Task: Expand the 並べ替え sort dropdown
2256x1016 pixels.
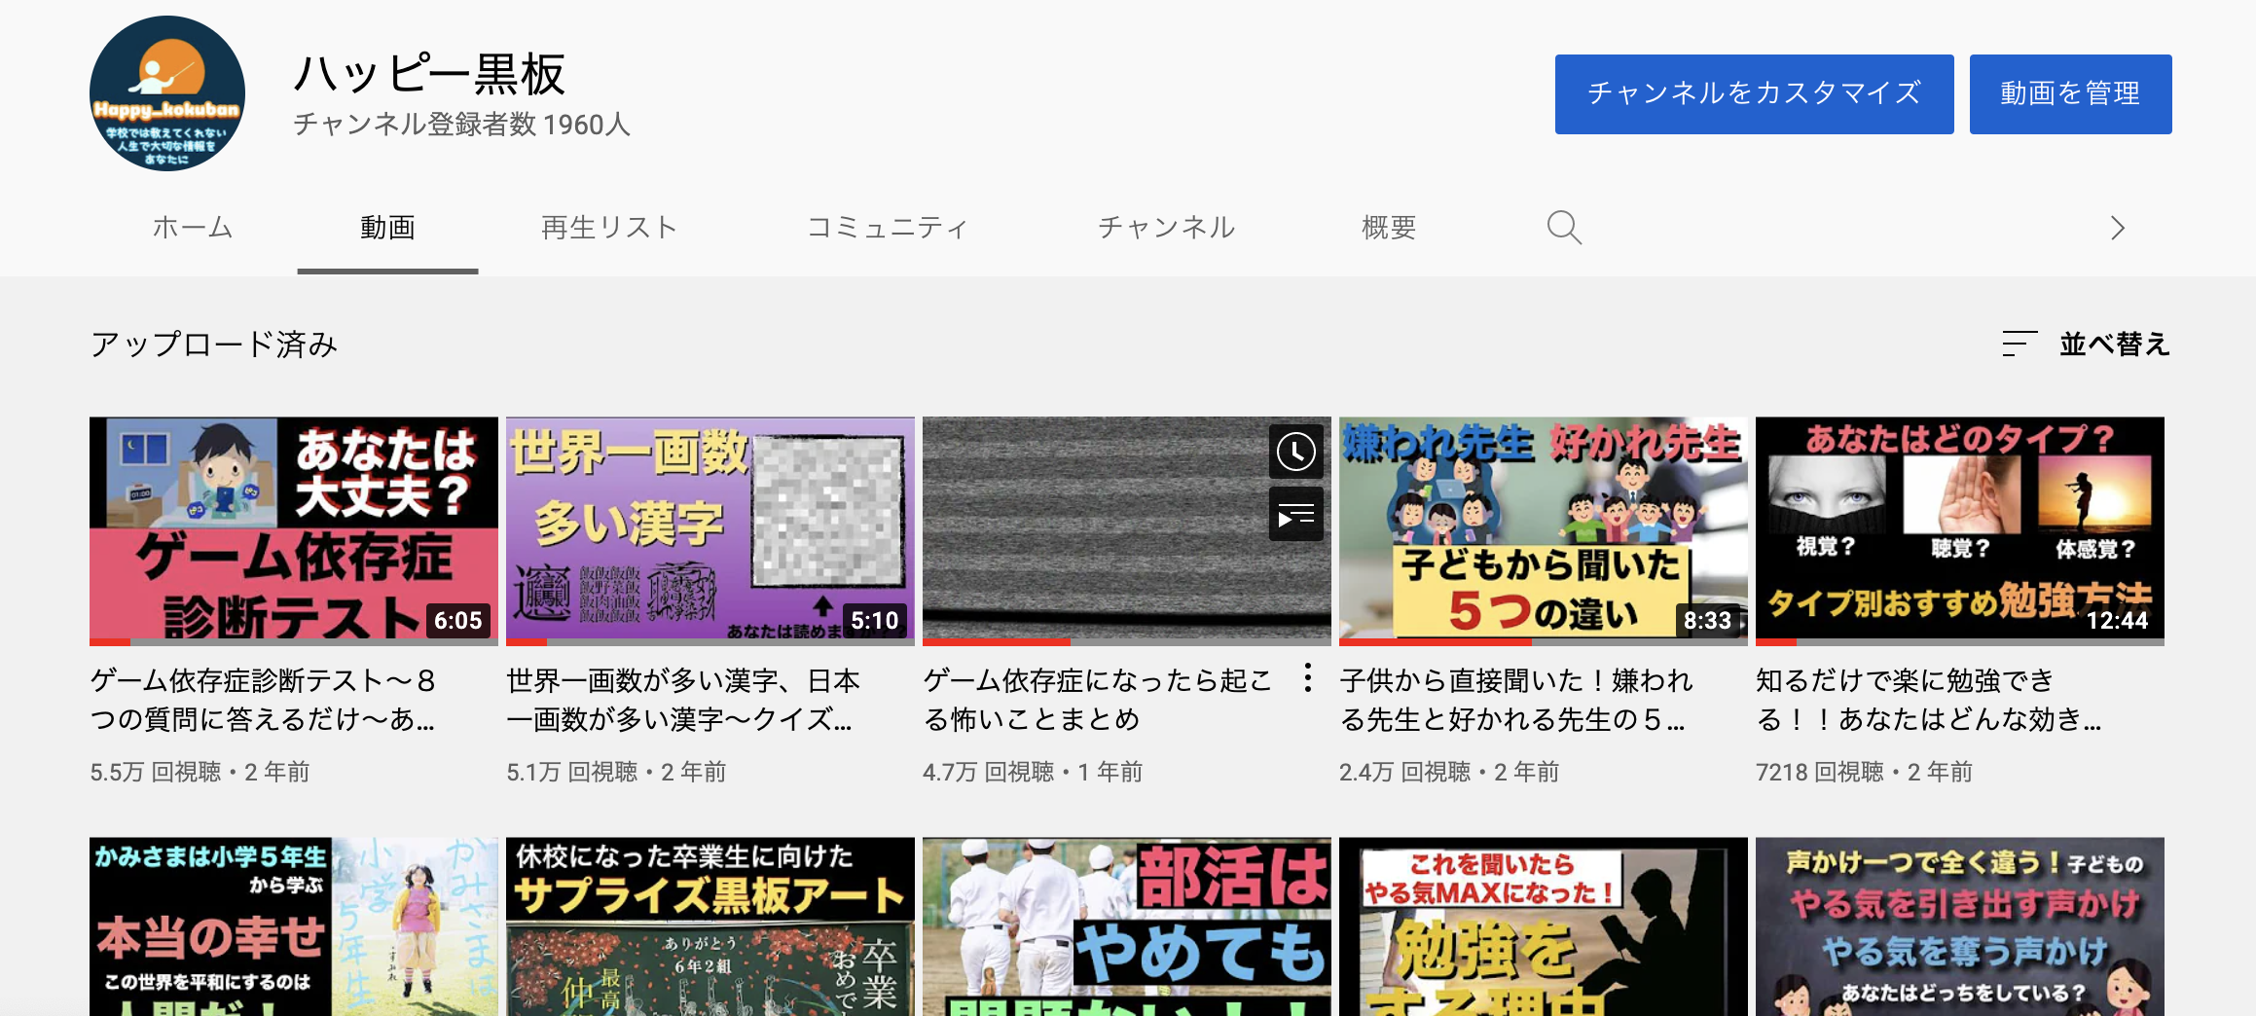Action: pyautogui.click(x=2114, y=344)
